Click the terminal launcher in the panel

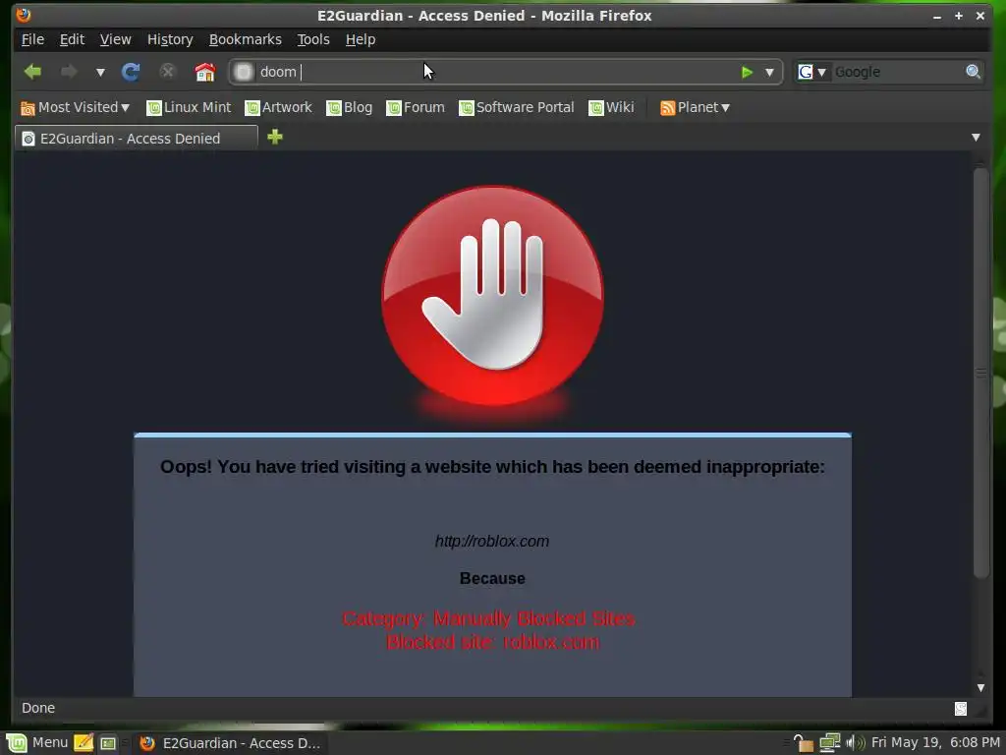[x=108, y=743]
